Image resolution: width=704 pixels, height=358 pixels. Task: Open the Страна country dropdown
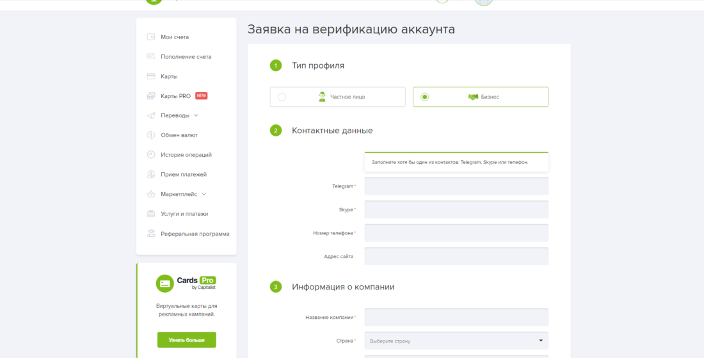pos(456,341)
